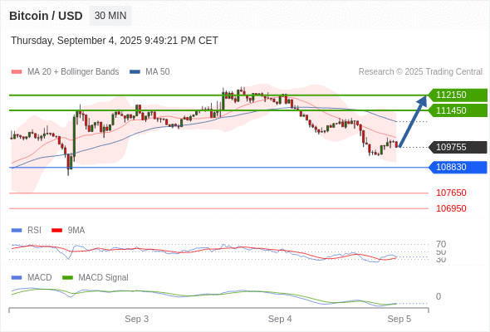Select the 111450 green target label
The image size is (490, 332).
click(x=457, y=110)
